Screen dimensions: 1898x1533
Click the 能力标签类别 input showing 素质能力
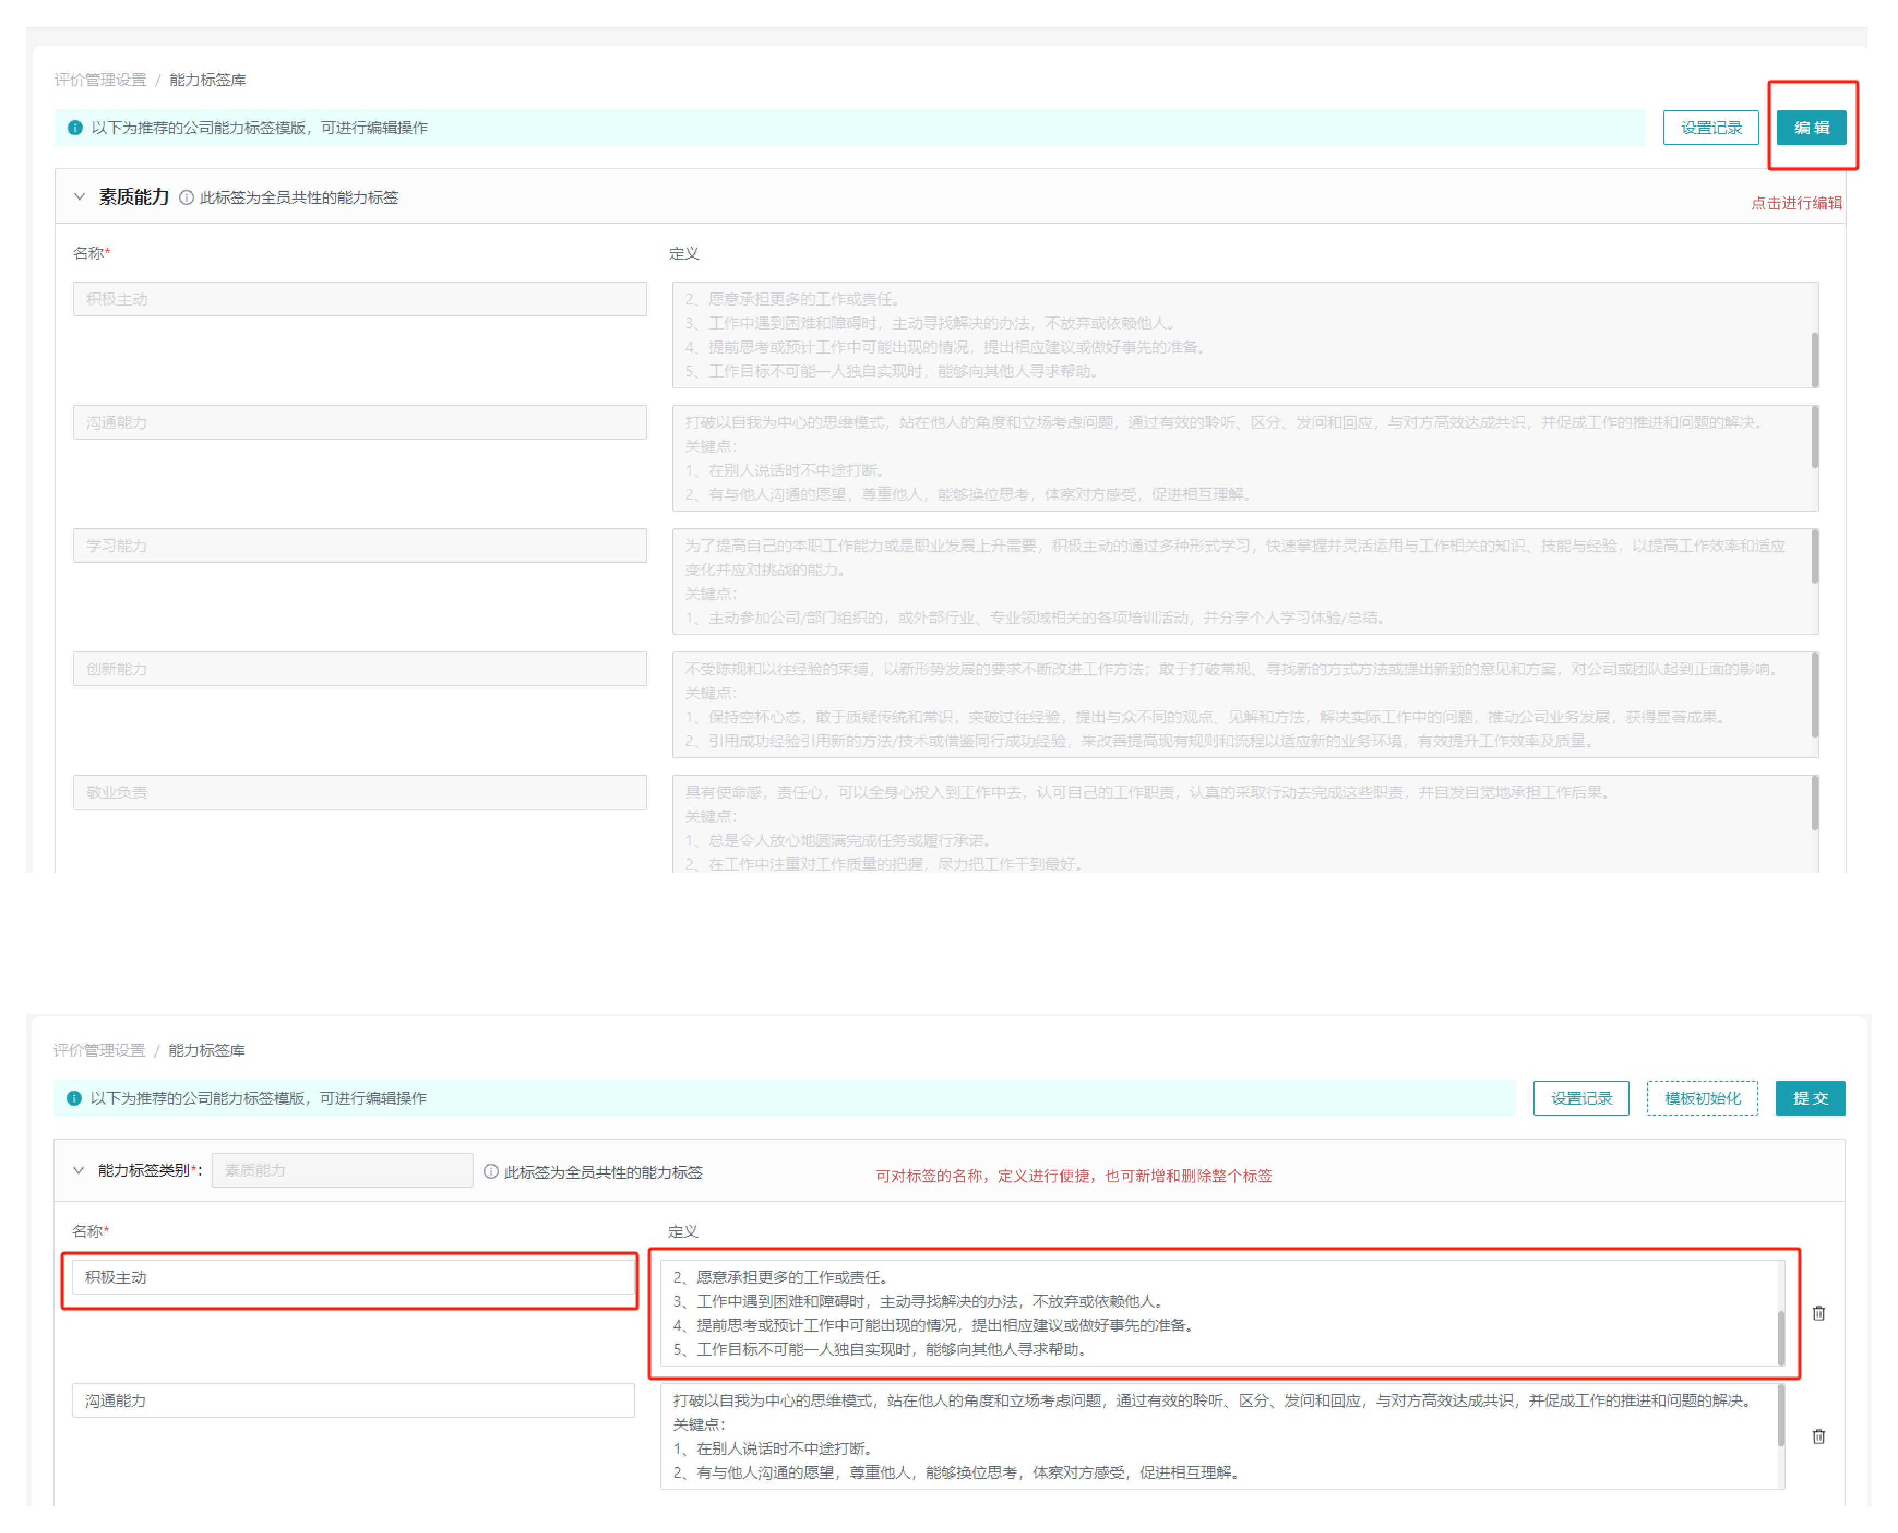click(342, 1171)
